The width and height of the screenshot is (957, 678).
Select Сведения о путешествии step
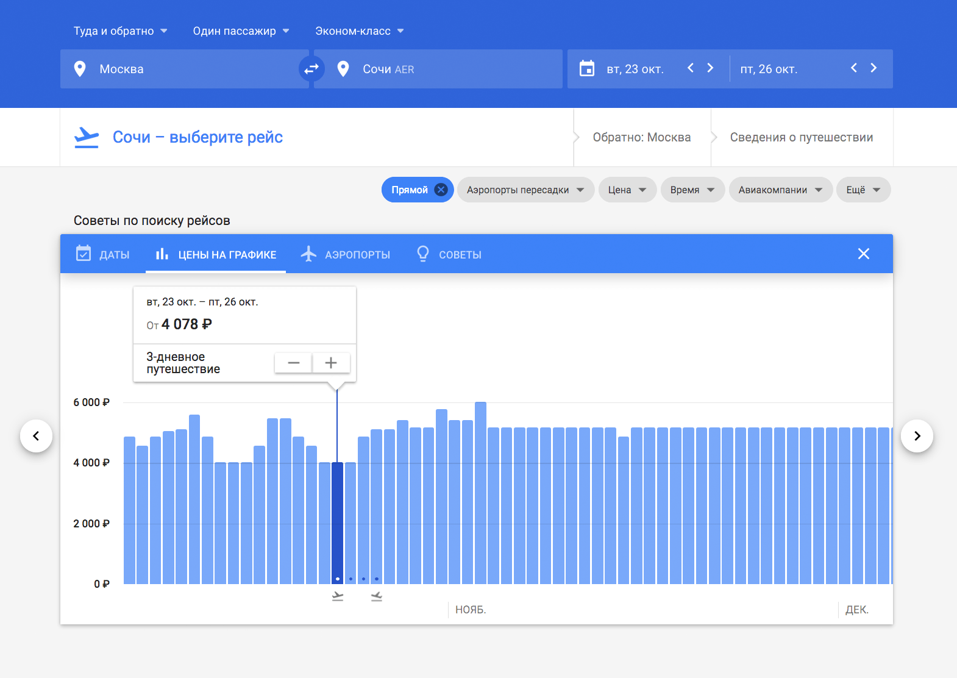pyautogui.click(x=802, y=137)
